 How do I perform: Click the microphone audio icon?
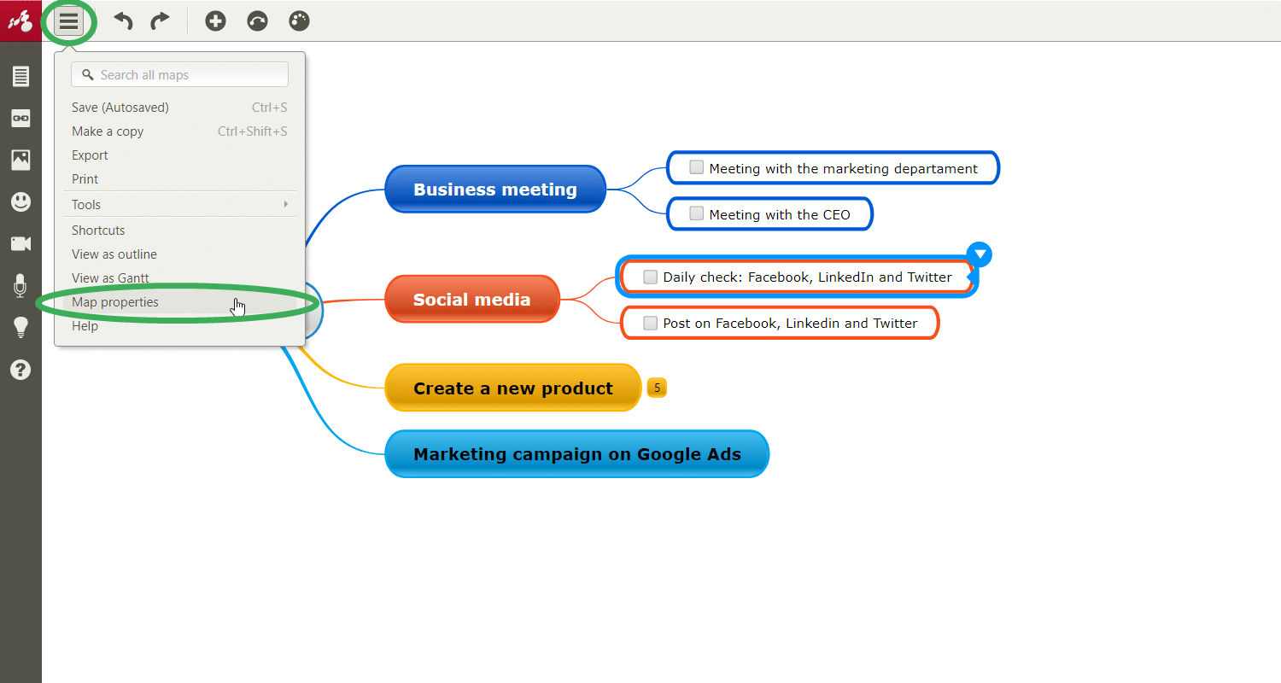(x=20, y=285)
